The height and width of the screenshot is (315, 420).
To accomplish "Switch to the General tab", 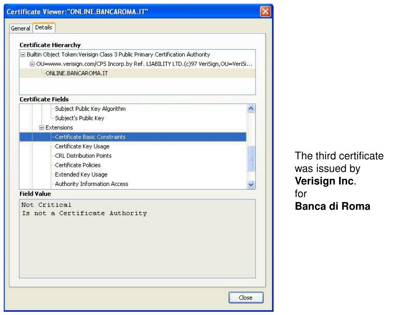I will [21, 28].
